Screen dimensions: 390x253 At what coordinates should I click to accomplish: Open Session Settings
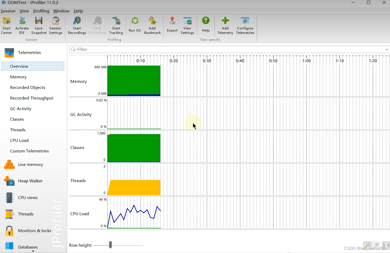point(56,26)
